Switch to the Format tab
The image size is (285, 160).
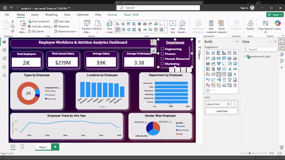click(x=112, y=15)
